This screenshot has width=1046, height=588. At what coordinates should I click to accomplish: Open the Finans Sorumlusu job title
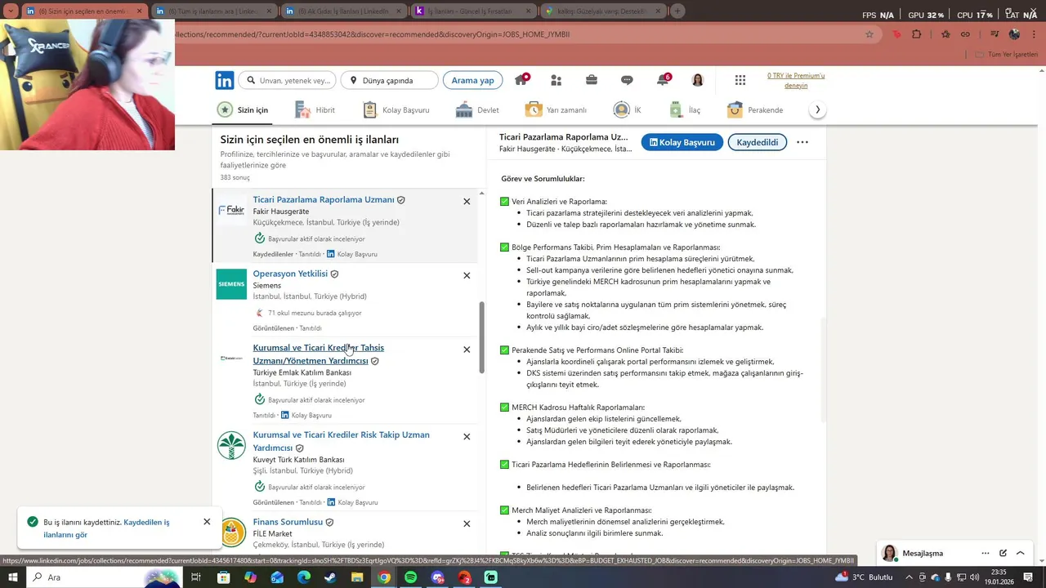[x=288, y=522]
